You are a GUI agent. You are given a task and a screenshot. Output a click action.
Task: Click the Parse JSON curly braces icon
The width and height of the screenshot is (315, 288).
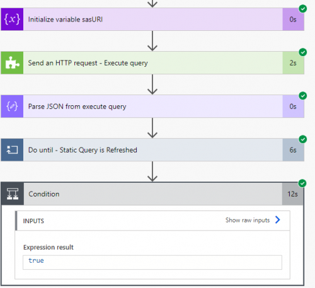pyautogui.click(x=12, y=107)
